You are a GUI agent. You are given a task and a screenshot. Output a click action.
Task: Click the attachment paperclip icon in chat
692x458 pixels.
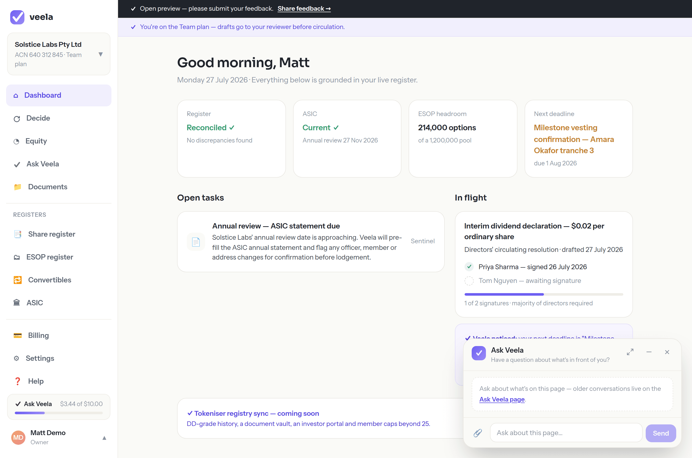pyautogui.click(x=478, y=433)
